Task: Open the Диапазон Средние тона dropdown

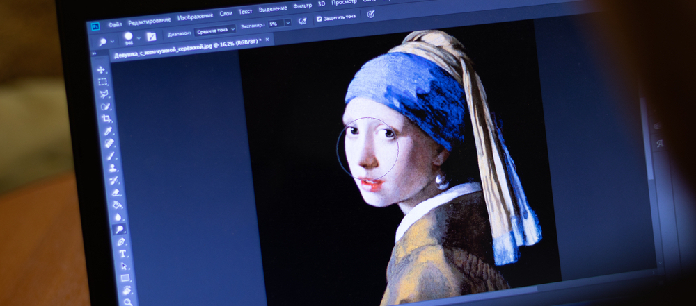Action: (215, 31)
